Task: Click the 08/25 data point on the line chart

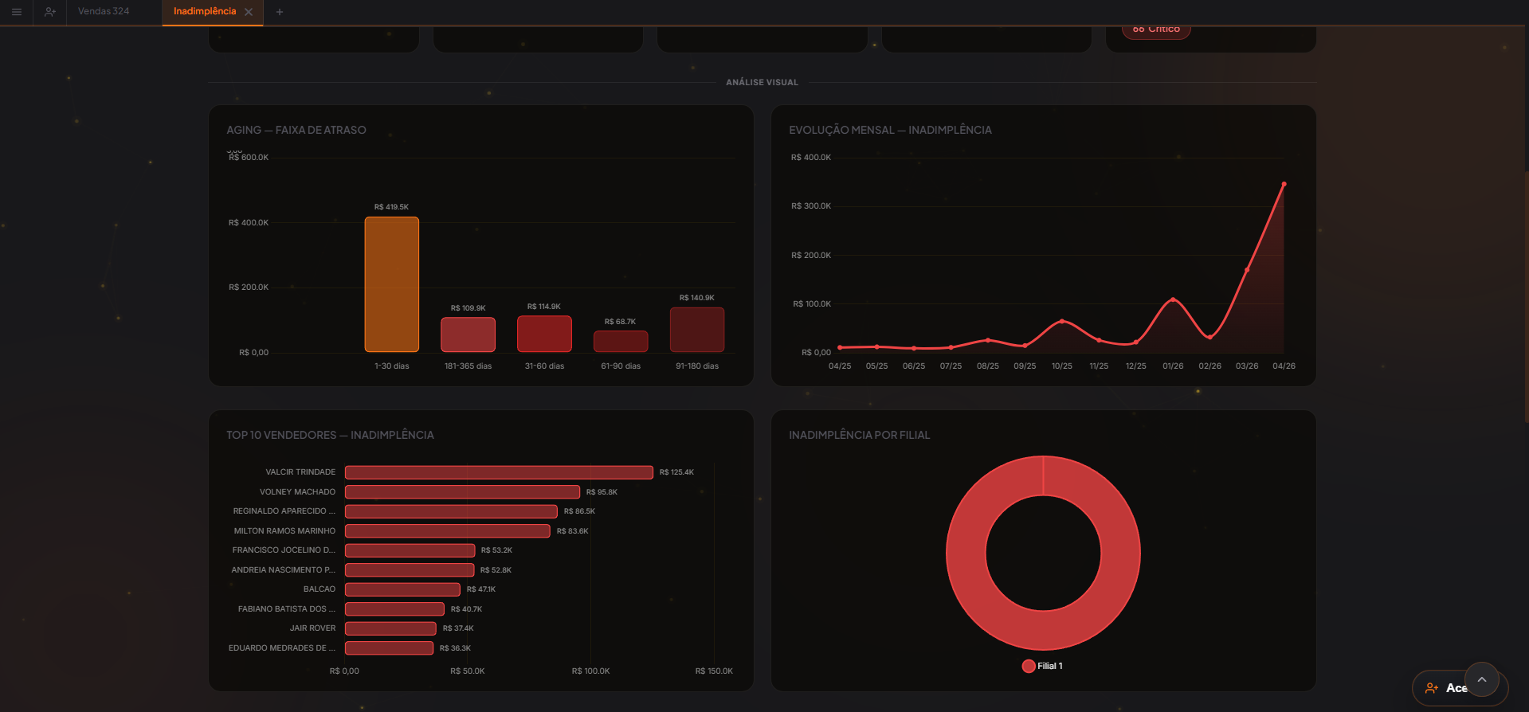Action: (x=988, y=340)
